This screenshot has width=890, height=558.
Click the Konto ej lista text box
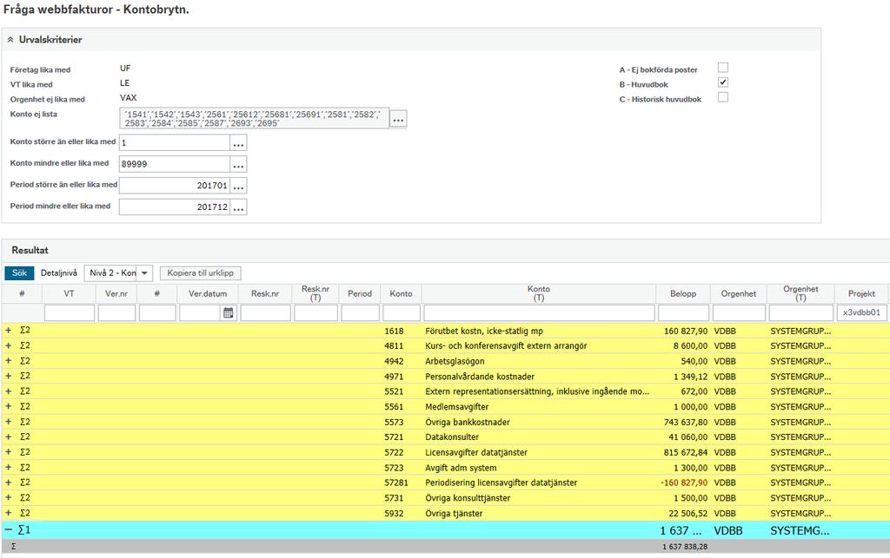coord(255,118)
